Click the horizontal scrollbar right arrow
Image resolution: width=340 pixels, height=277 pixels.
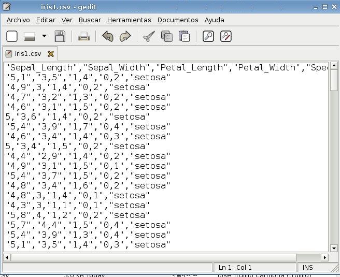point(324,257)
